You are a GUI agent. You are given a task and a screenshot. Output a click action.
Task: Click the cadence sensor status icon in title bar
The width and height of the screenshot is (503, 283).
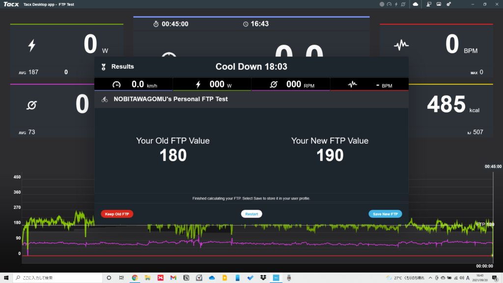[x=403, y=4]
